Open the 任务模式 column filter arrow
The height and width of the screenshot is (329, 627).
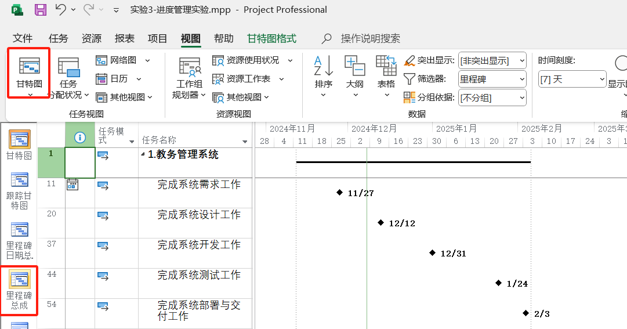[132, 142]
